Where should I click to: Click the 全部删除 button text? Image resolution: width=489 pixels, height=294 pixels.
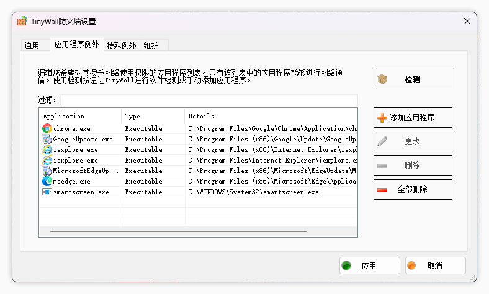tap(412, 190)
